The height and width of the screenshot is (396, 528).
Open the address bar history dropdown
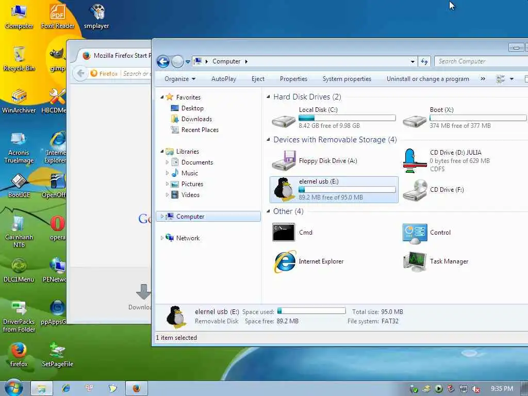412,62
